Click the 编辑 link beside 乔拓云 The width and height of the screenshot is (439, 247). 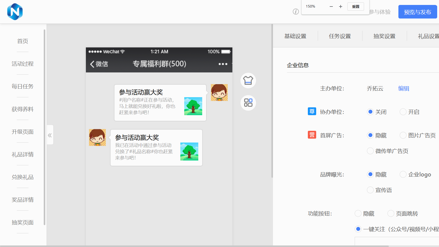(x=403, y=89)
